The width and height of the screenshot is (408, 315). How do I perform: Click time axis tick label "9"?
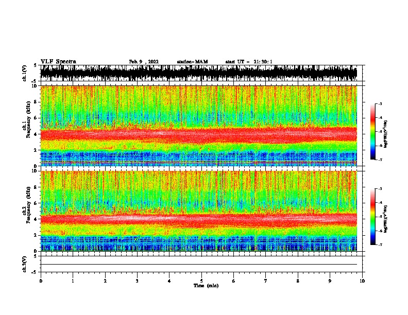tap(330, 281)
